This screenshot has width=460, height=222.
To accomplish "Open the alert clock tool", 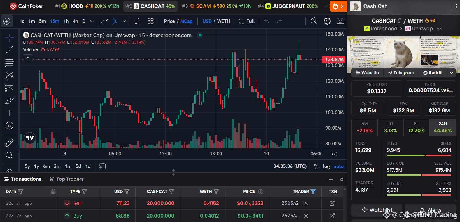I will [x=314, y=21].
